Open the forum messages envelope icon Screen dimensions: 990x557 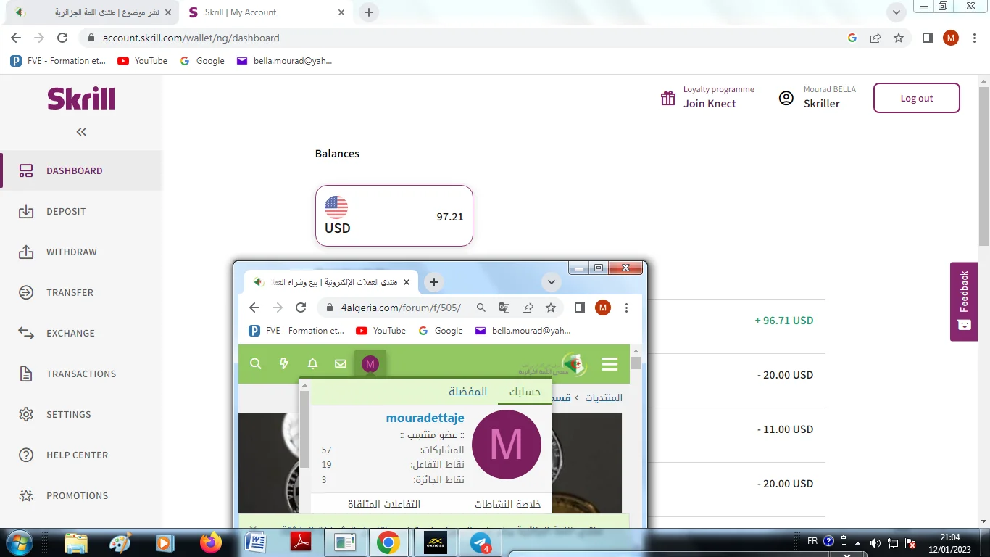pos(341,364)
